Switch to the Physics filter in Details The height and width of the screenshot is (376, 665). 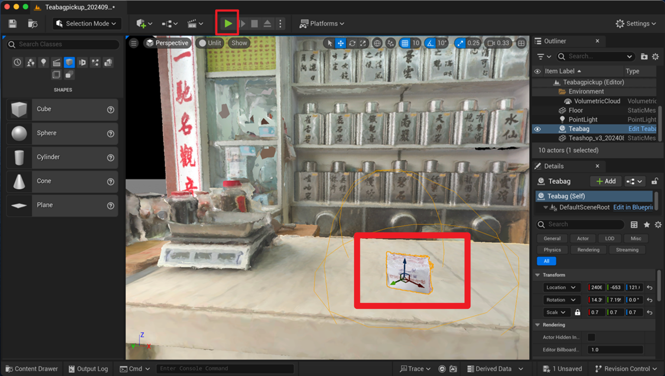click(x=552, y=250)
